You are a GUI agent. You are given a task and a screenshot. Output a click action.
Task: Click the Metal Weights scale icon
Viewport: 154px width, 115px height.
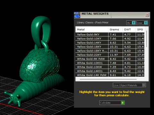(x=77, y=15)
